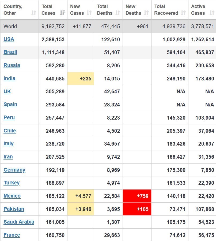This screenshot has height=241, width=216.
Task: Sort by Active Cases arrow icon
Action: pos(212,13)
